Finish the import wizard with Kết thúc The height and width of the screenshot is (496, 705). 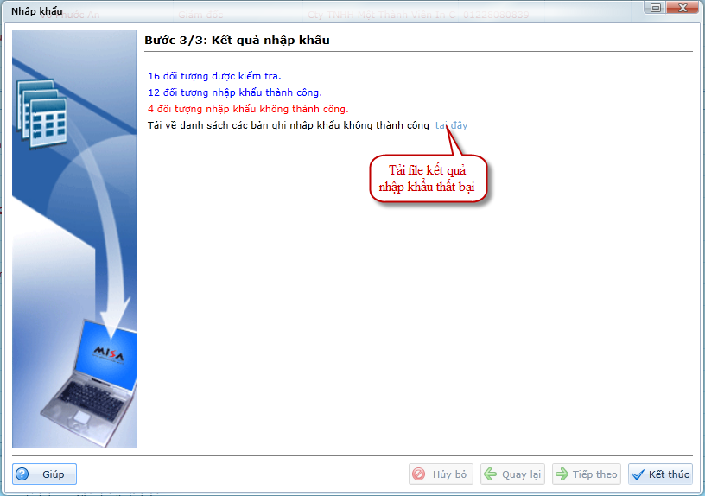660,474
